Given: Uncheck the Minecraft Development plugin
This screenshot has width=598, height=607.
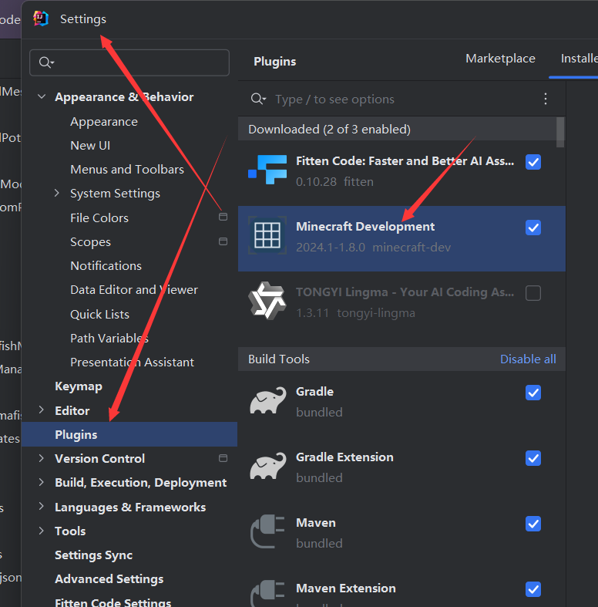Looking at the screenshot, I should click(533, 228).
